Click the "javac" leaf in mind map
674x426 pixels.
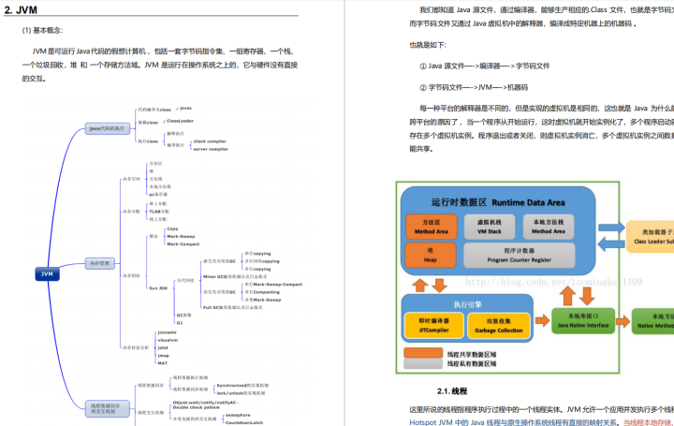[x=185, y=109]
